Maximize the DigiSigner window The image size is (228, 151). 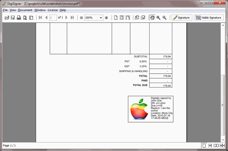tap(210, 3)
